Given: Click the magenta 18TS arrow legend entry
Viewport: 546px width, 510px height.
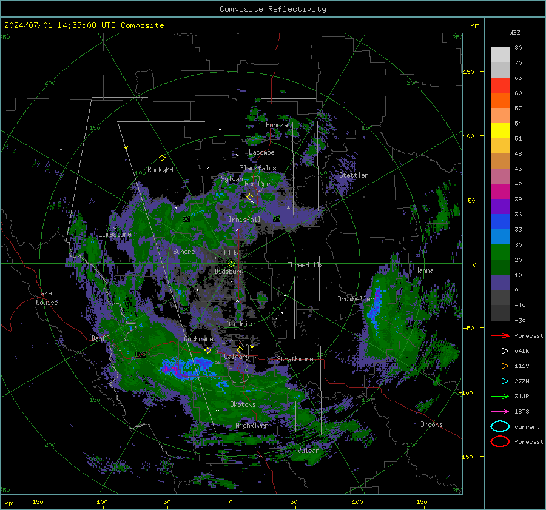Looking at the screenshot, I should click(x=500, y=412).
